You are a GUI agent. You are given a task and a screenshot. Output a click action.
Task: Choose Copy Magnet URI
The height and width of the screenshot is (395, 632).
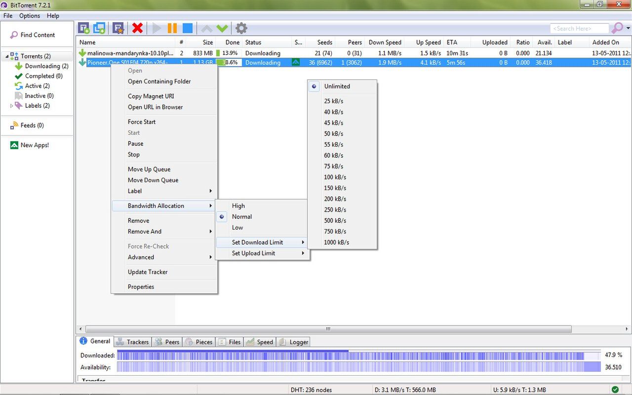(164, 96)
